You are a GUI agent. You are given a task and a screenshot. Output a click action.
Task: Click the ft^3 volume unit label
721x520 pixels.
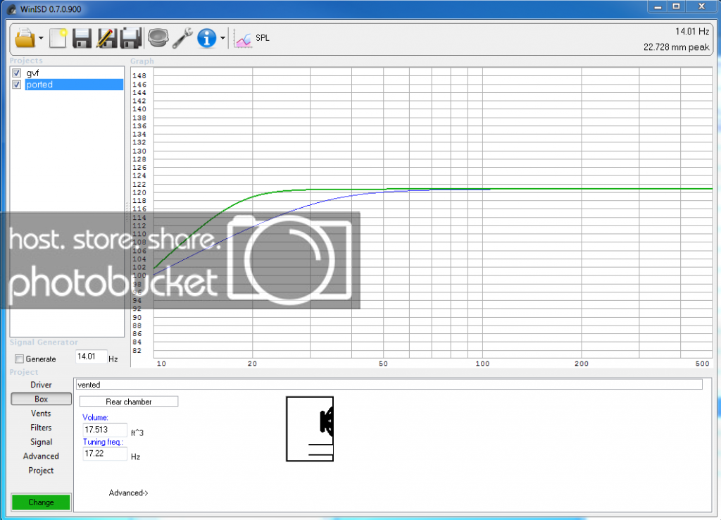click(137, 433)
